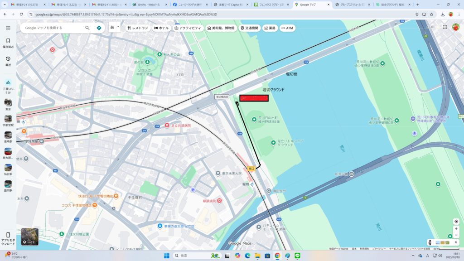Filter the map by レストラン
The width and height of the screenshot is (464, 261).
[138, 28]
